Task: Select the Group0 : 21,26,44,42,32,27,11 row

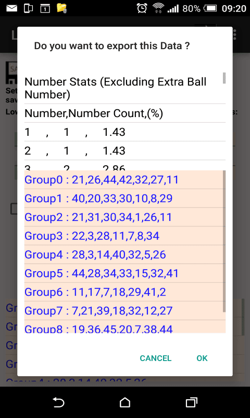Action: [125, 180]
